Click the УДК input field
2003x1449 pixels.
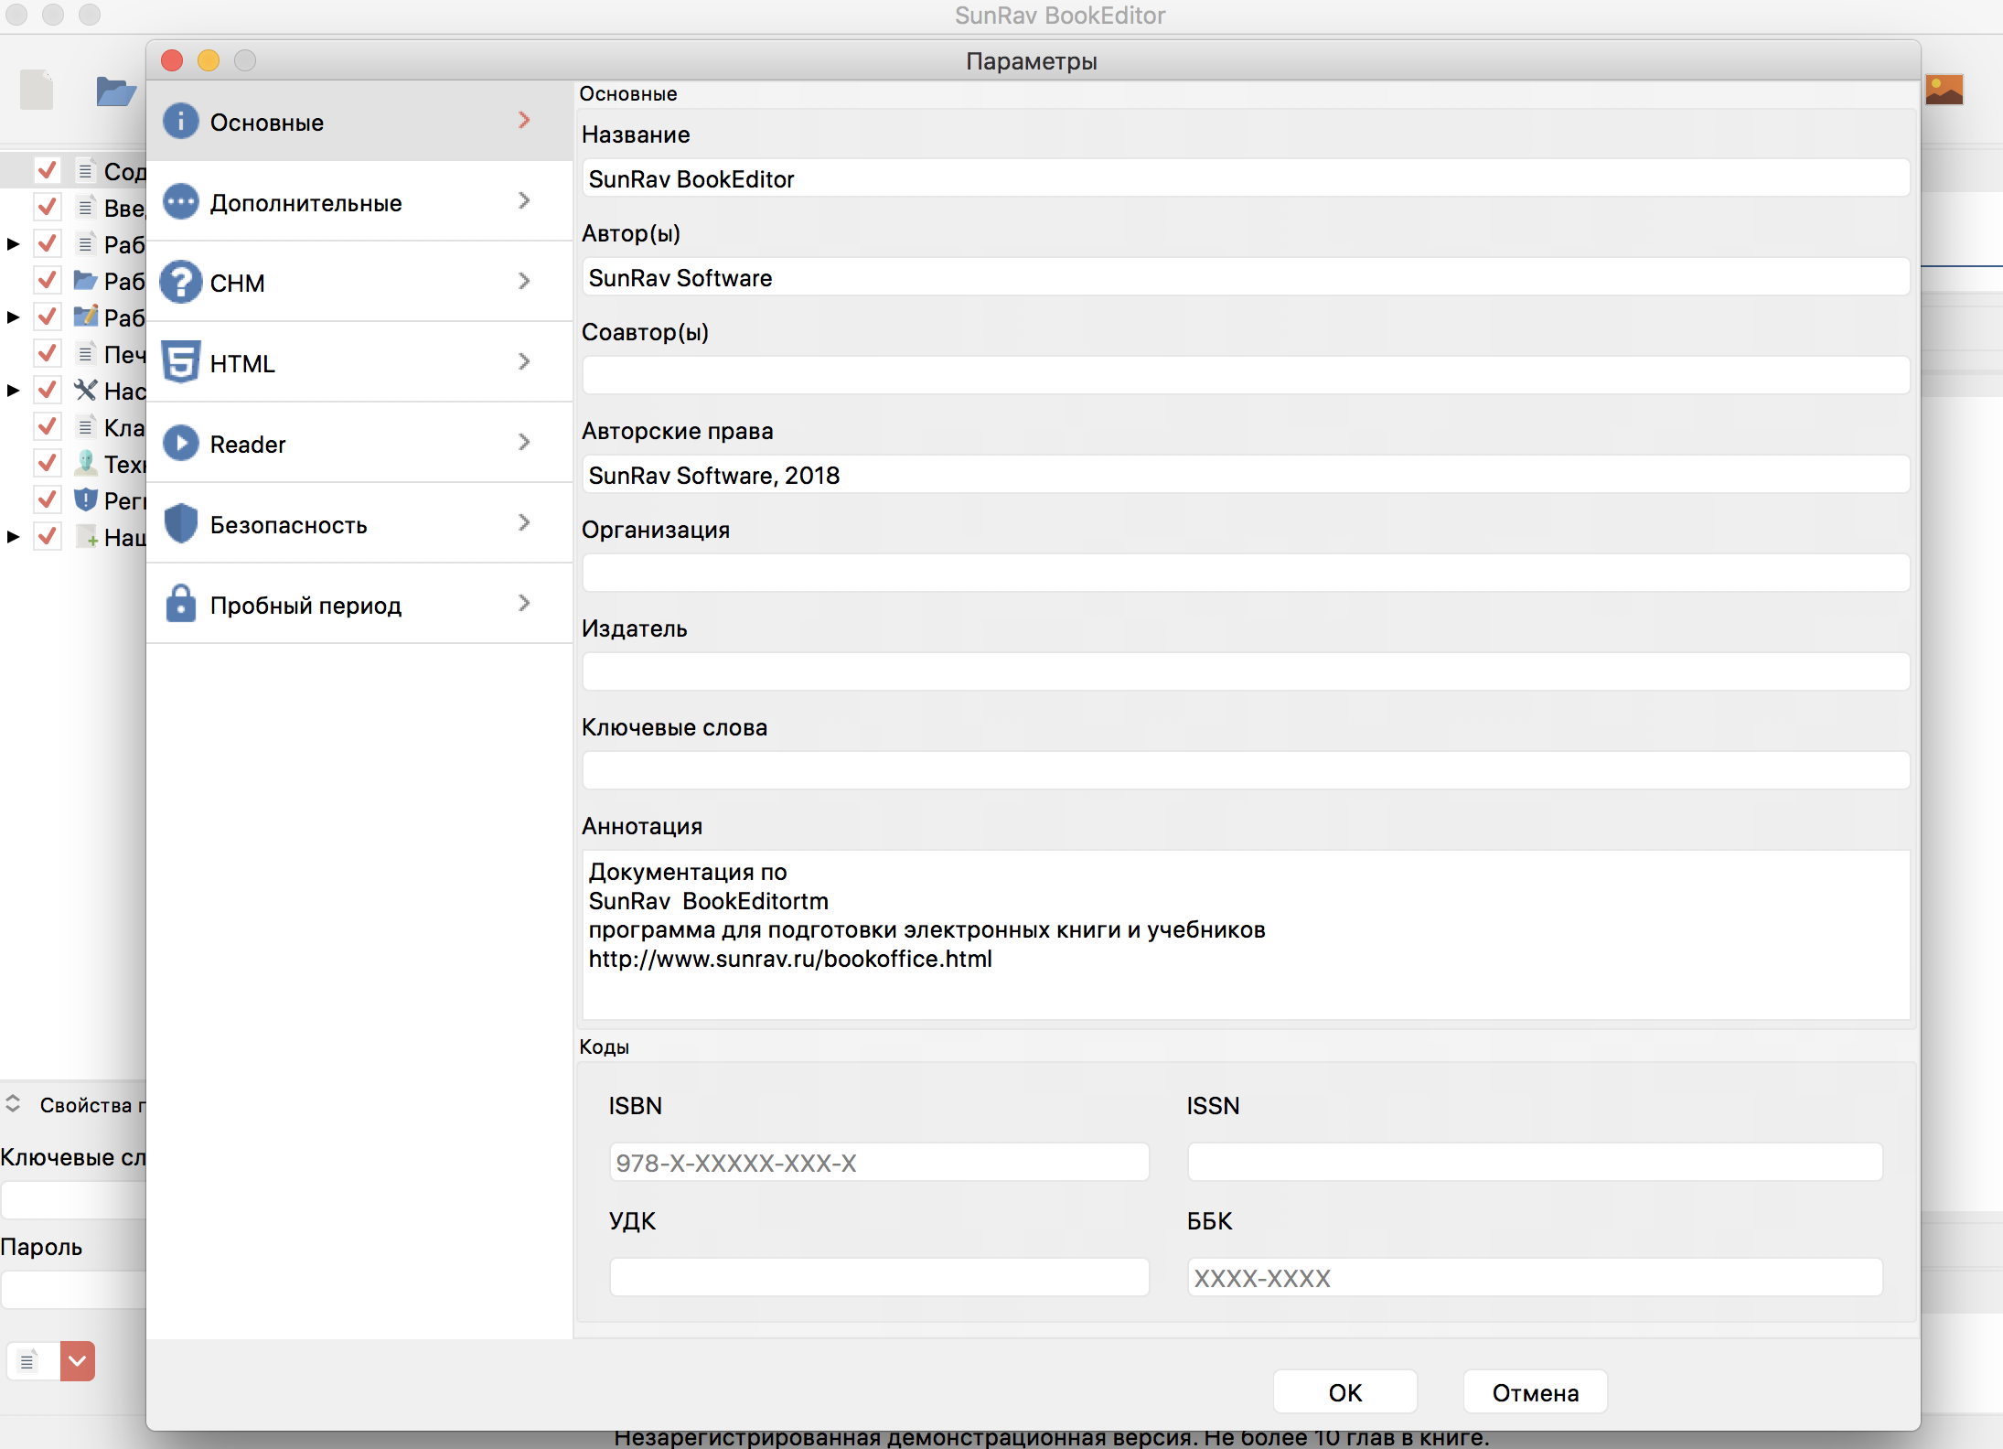point(879,1278)
